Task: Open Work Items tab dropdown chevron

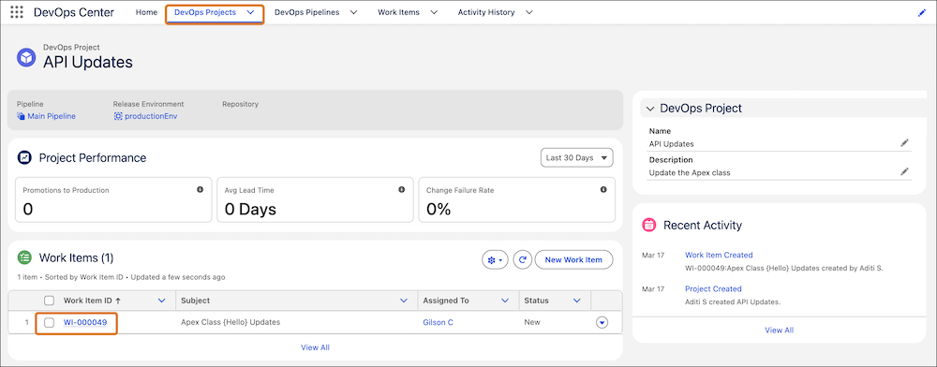Action: (x=434, y=12)
